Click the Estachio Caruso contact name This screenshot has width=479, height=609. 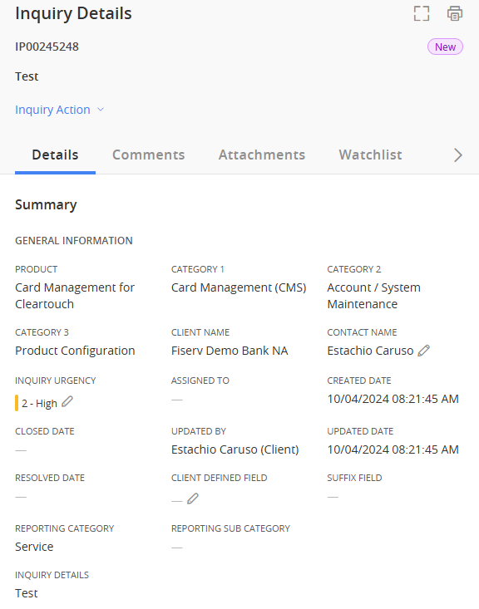(371, 351)
